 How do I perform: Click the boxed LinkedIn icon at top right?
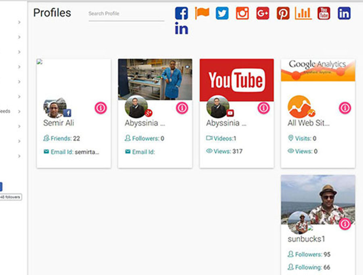coord(344,13)
